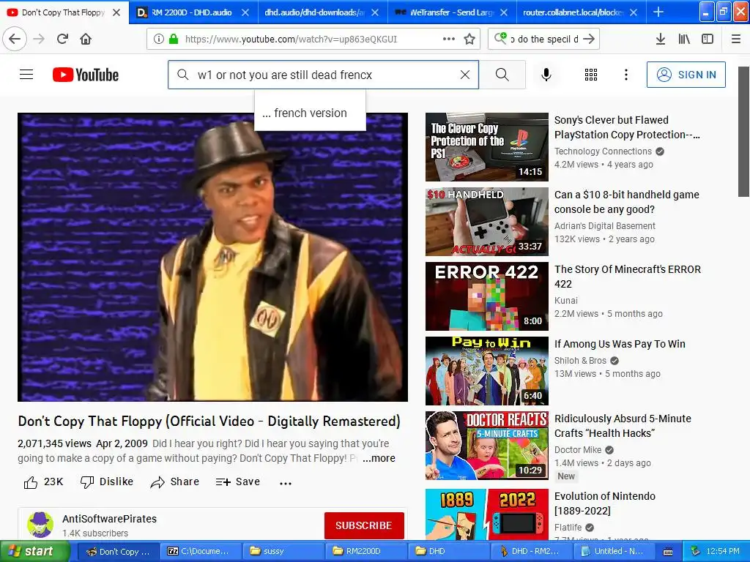
Task: Click the Pay to Win video thumbnail
Action: pos(487,371)
